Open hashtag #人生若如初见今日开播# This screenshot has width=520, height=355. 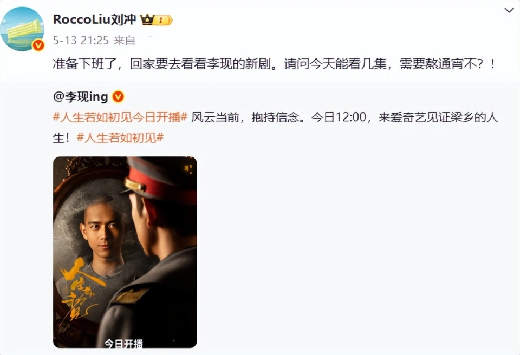(120, 117)
